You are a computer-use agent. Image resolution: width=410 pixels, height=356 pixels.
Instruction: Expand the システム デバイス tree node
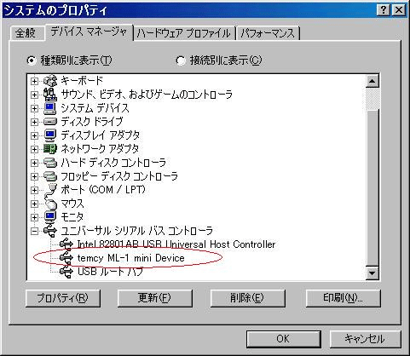coord(34,108)
